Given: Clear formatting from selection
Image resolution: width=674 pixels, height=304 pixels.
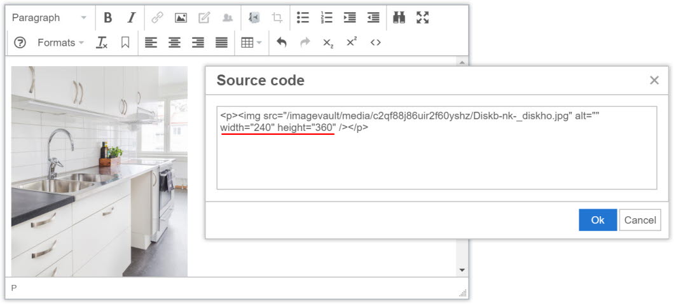Looking at the screenshot, I should click(102, 43).
